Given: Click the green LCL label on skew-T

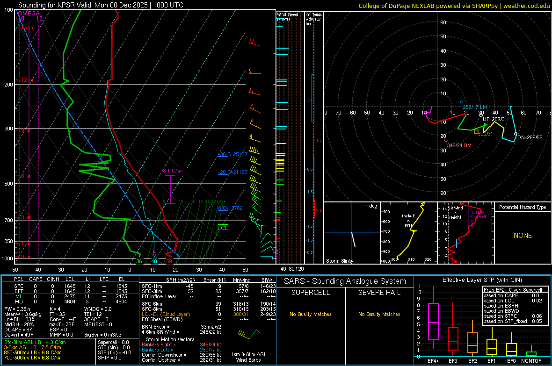Looking at the screenshot, I should coord(223,228).
